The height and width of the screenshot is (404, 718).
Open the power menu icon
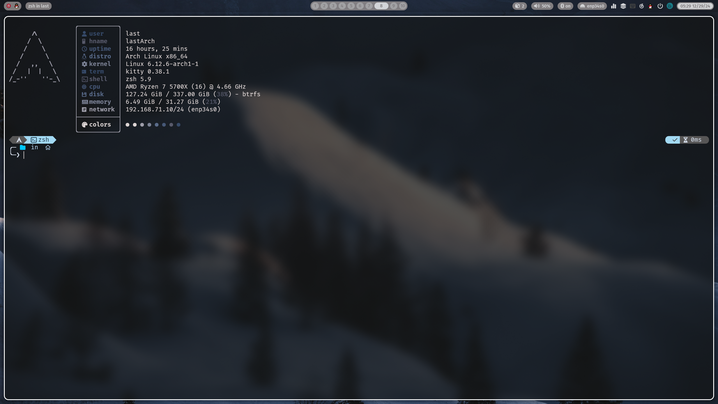coord(660,6)
